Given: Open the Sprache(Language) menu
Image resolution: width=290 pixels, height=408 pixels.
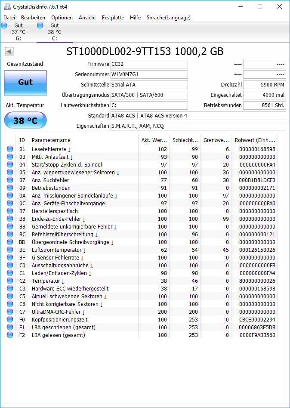Looking at the screenshot, I should point(169,18).
